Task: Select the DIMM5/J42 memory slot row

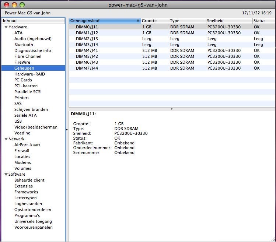Action: click(172, 56)
